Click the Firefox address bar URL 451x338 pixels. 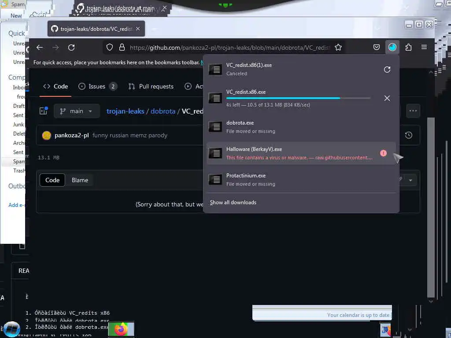pyautogui.click(x=229, y=48)
